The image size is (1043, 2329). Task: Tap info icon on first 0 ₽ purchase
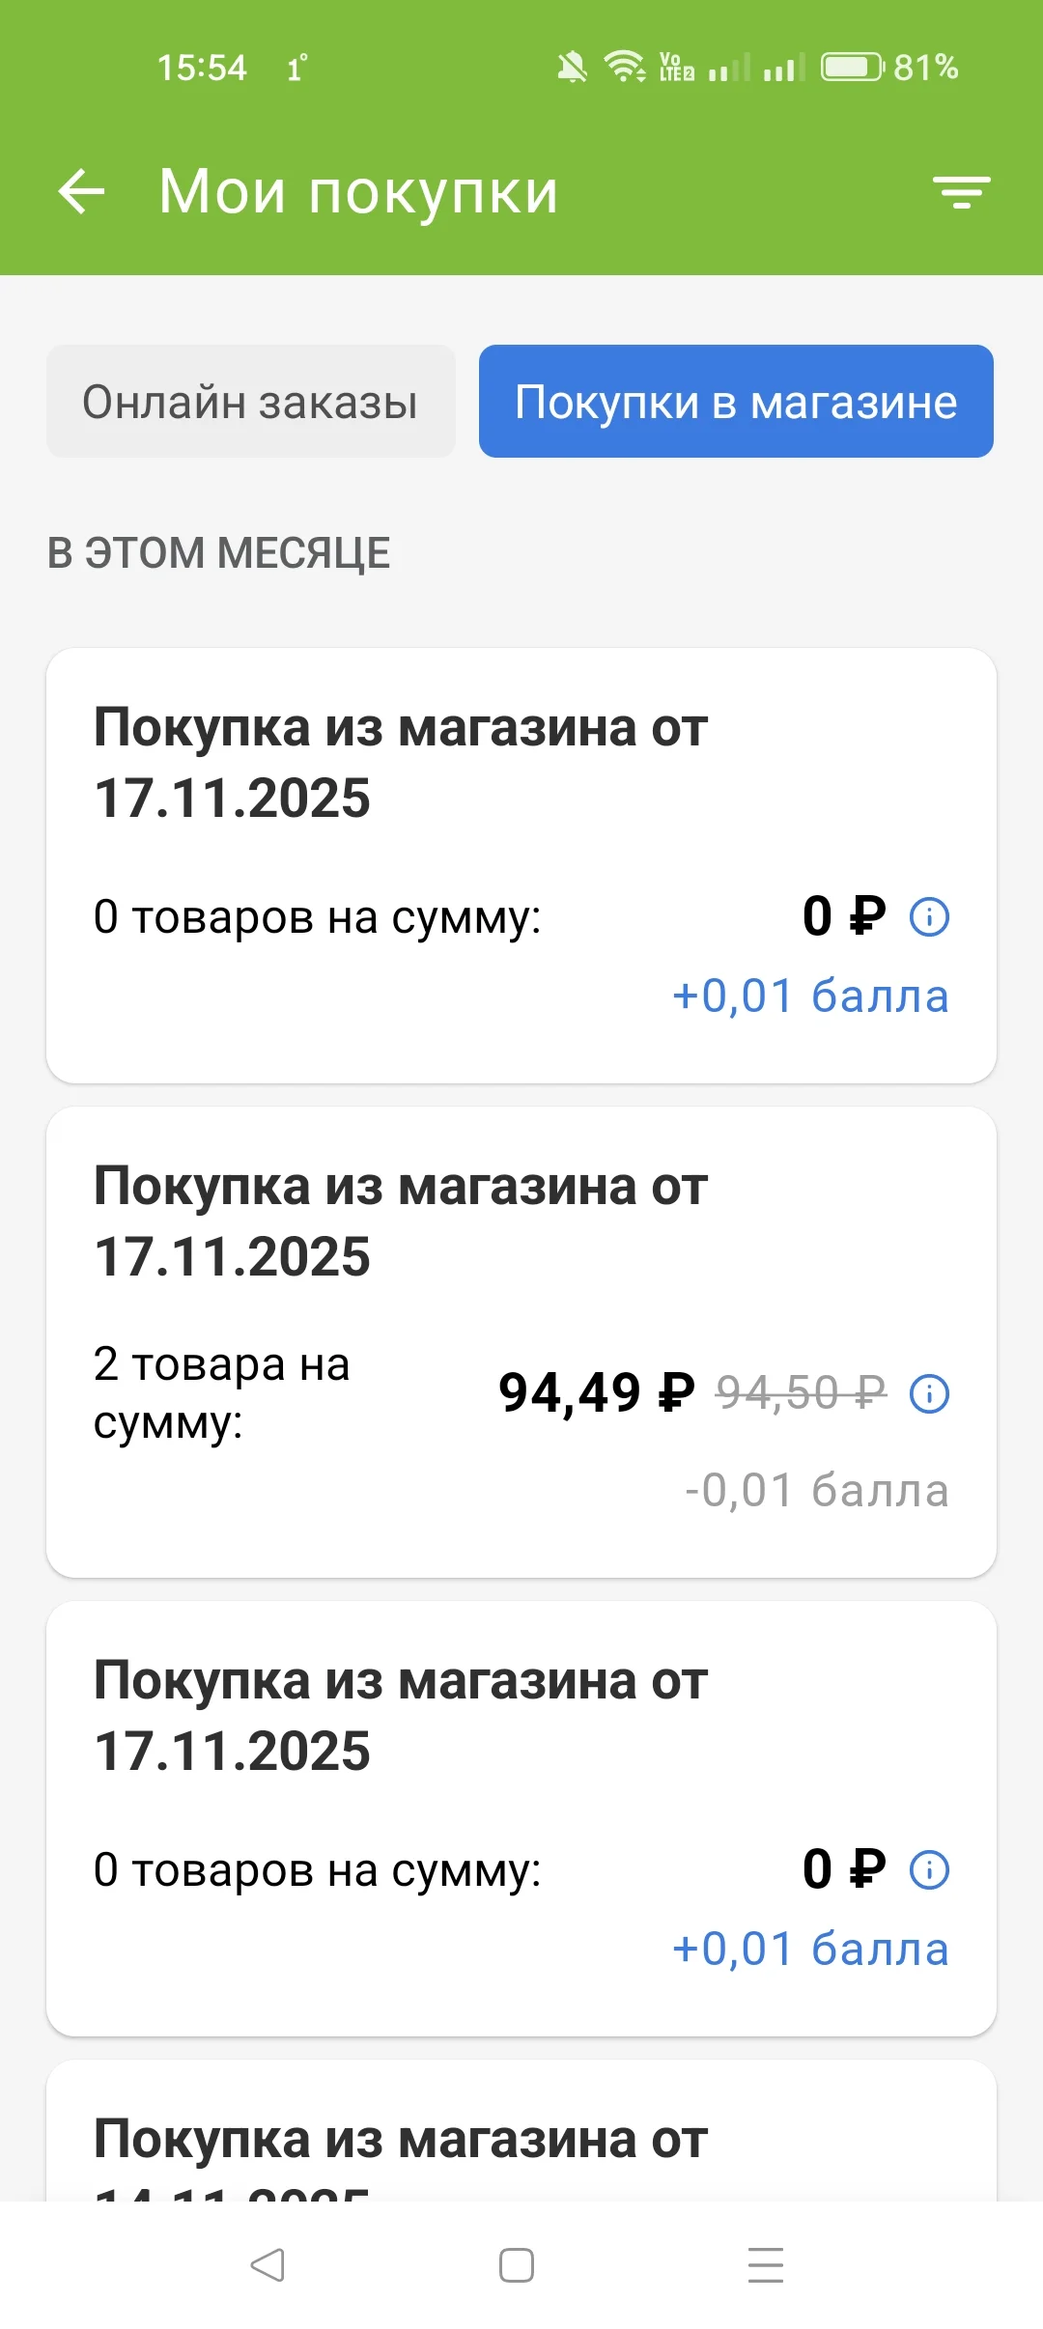click(x=930, y=916)
